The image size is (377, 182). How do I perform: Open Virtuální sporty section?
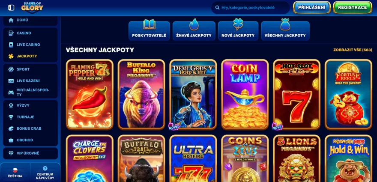click(30, 92)
